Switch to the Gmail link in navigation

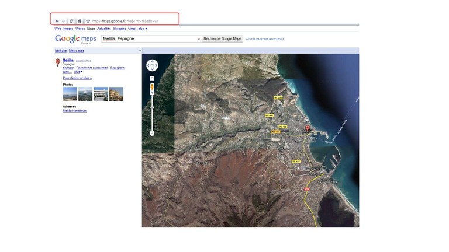tap(132, 29)
